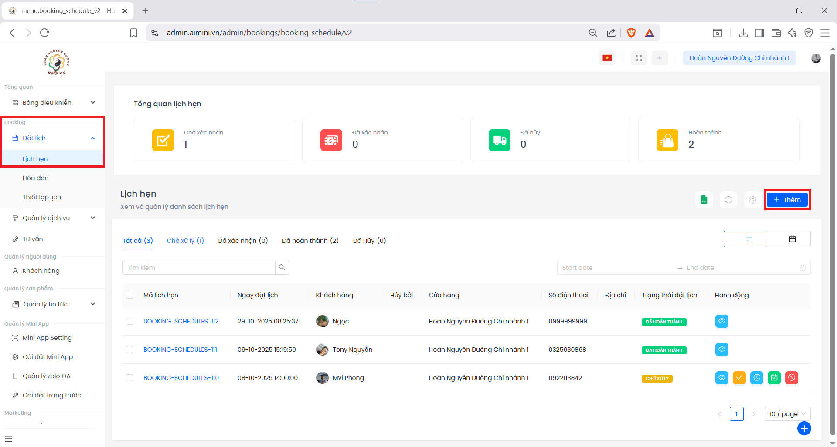
Task: Click the search magnifier button
Action: pyautogui.click(x=282, y=268)
